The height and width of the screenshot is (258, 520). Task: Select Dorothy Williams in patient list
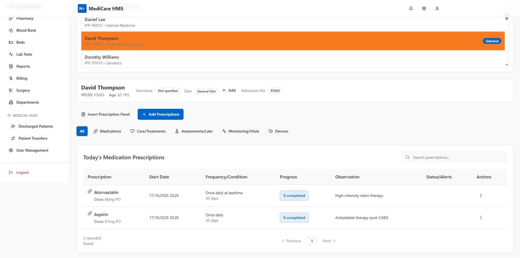click(x=293, y=60)
